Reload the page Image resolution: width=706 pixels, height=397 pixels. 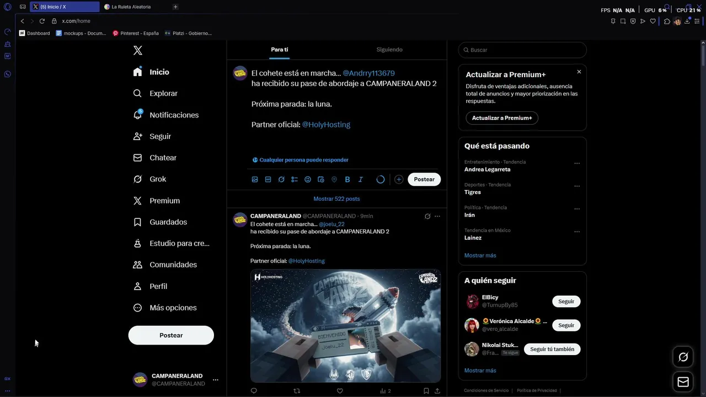click(42, 21)
